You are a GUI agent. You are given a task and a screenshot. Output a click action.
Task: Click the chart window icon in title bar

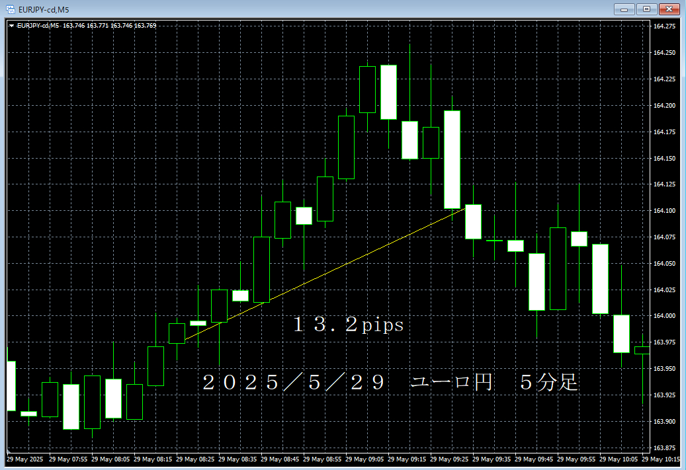[10, 9]
